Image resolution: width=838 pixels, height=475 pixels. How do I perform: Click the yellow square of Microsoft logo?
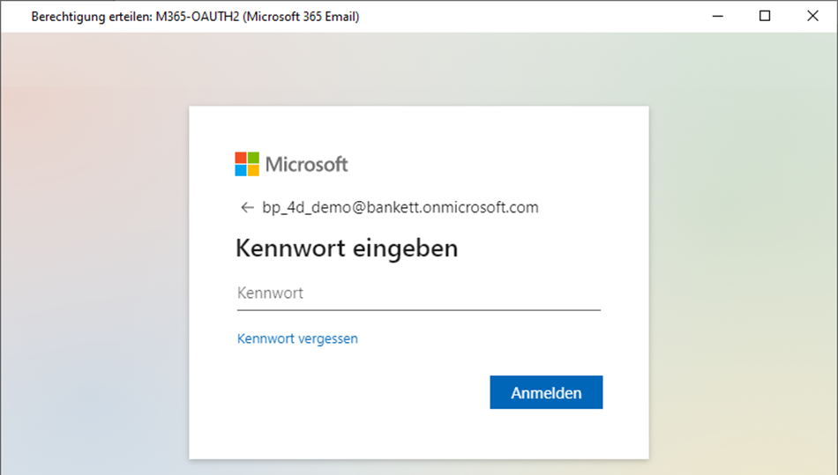click(253, 170)
